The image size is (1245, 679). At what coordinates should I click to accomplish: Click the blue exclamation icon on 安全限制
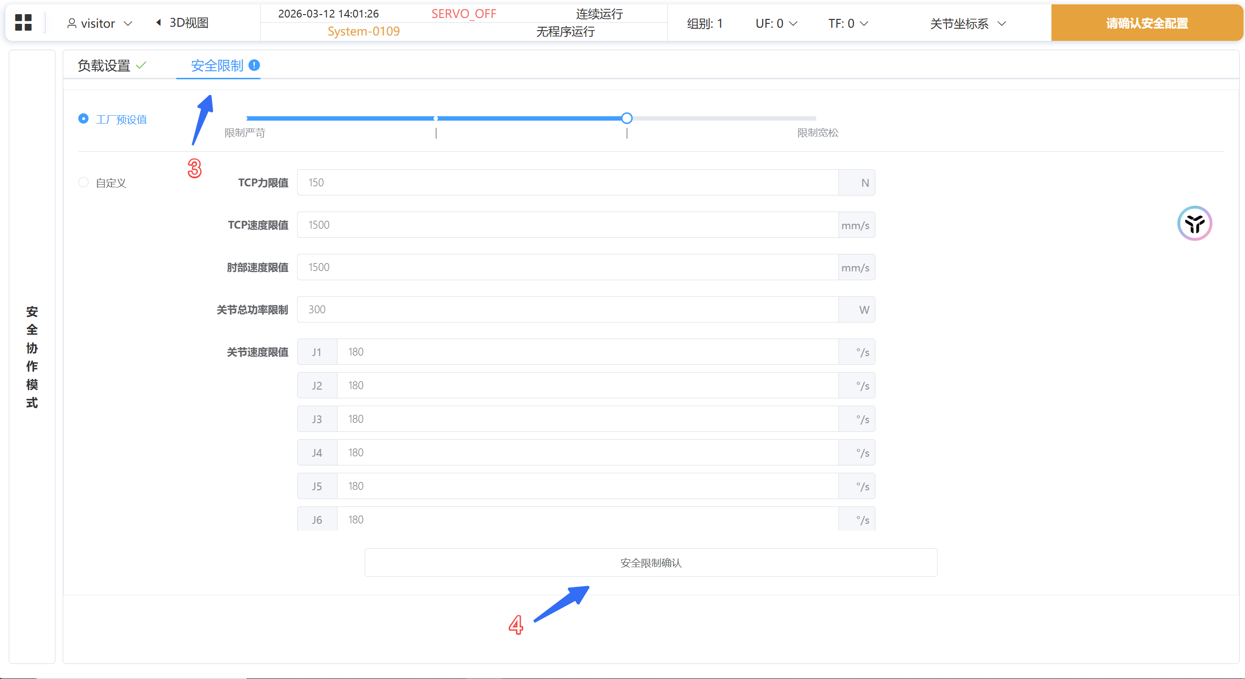click(x=254, y=65)
